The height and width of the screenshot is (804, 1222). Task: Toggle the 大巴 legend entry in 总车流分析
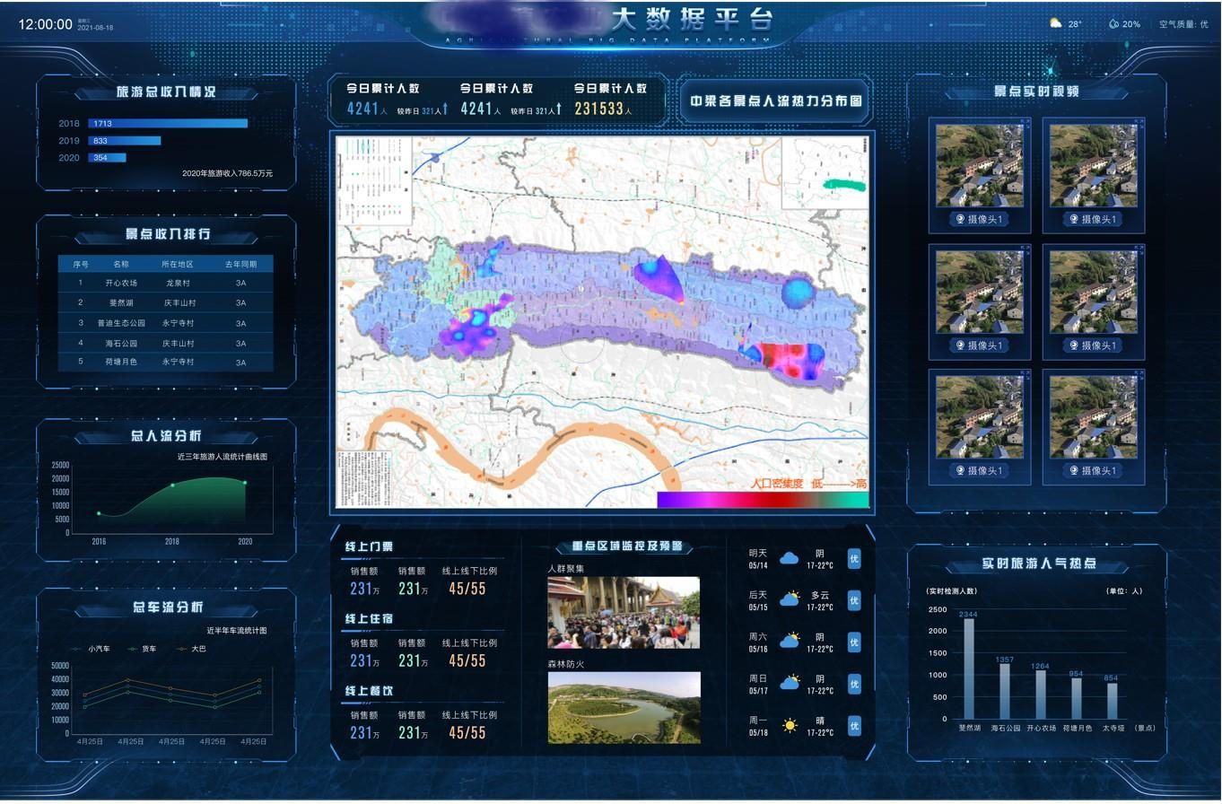point(191,649)
